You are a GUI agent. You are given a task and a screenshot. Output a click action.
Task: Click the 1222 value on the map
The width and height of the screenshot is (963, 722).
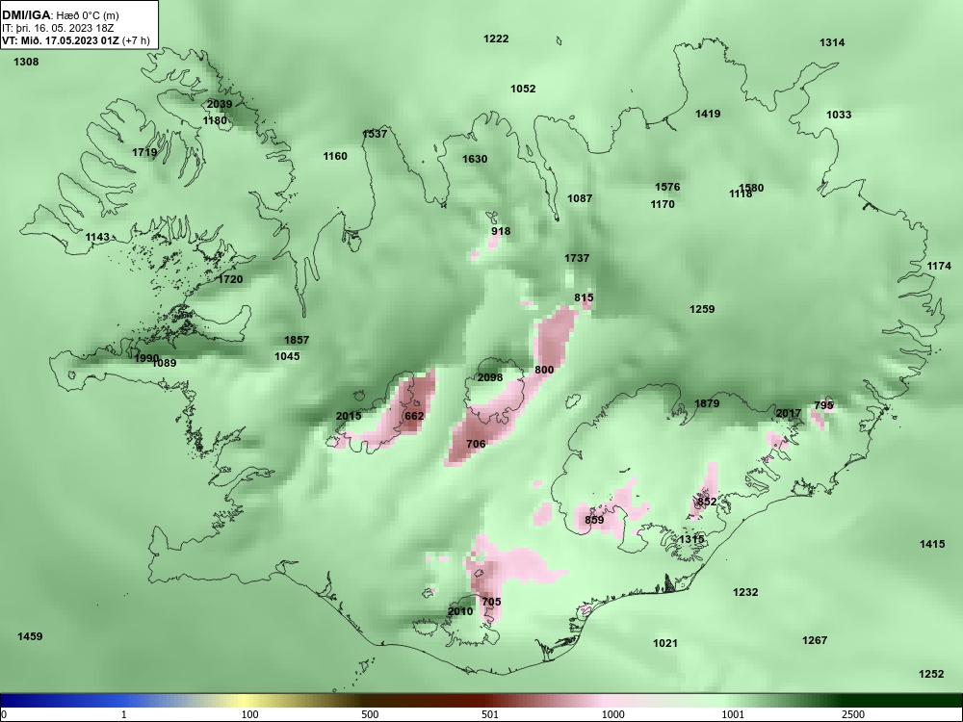pos(496,39)
